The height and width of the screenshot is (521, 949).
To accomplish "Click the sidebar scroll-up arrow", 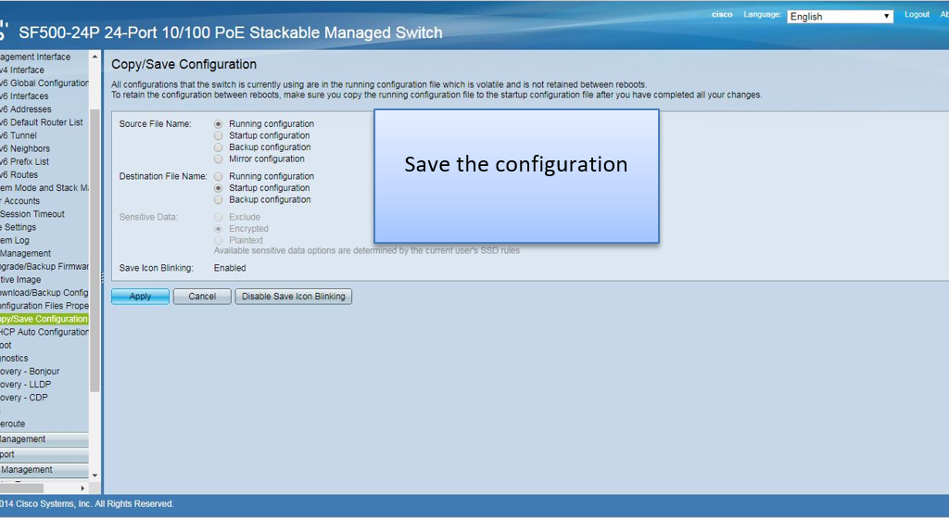I will [x=95, y=57].
